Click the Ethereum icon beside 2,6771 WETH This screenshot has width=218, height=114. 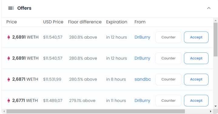point(9,101)
